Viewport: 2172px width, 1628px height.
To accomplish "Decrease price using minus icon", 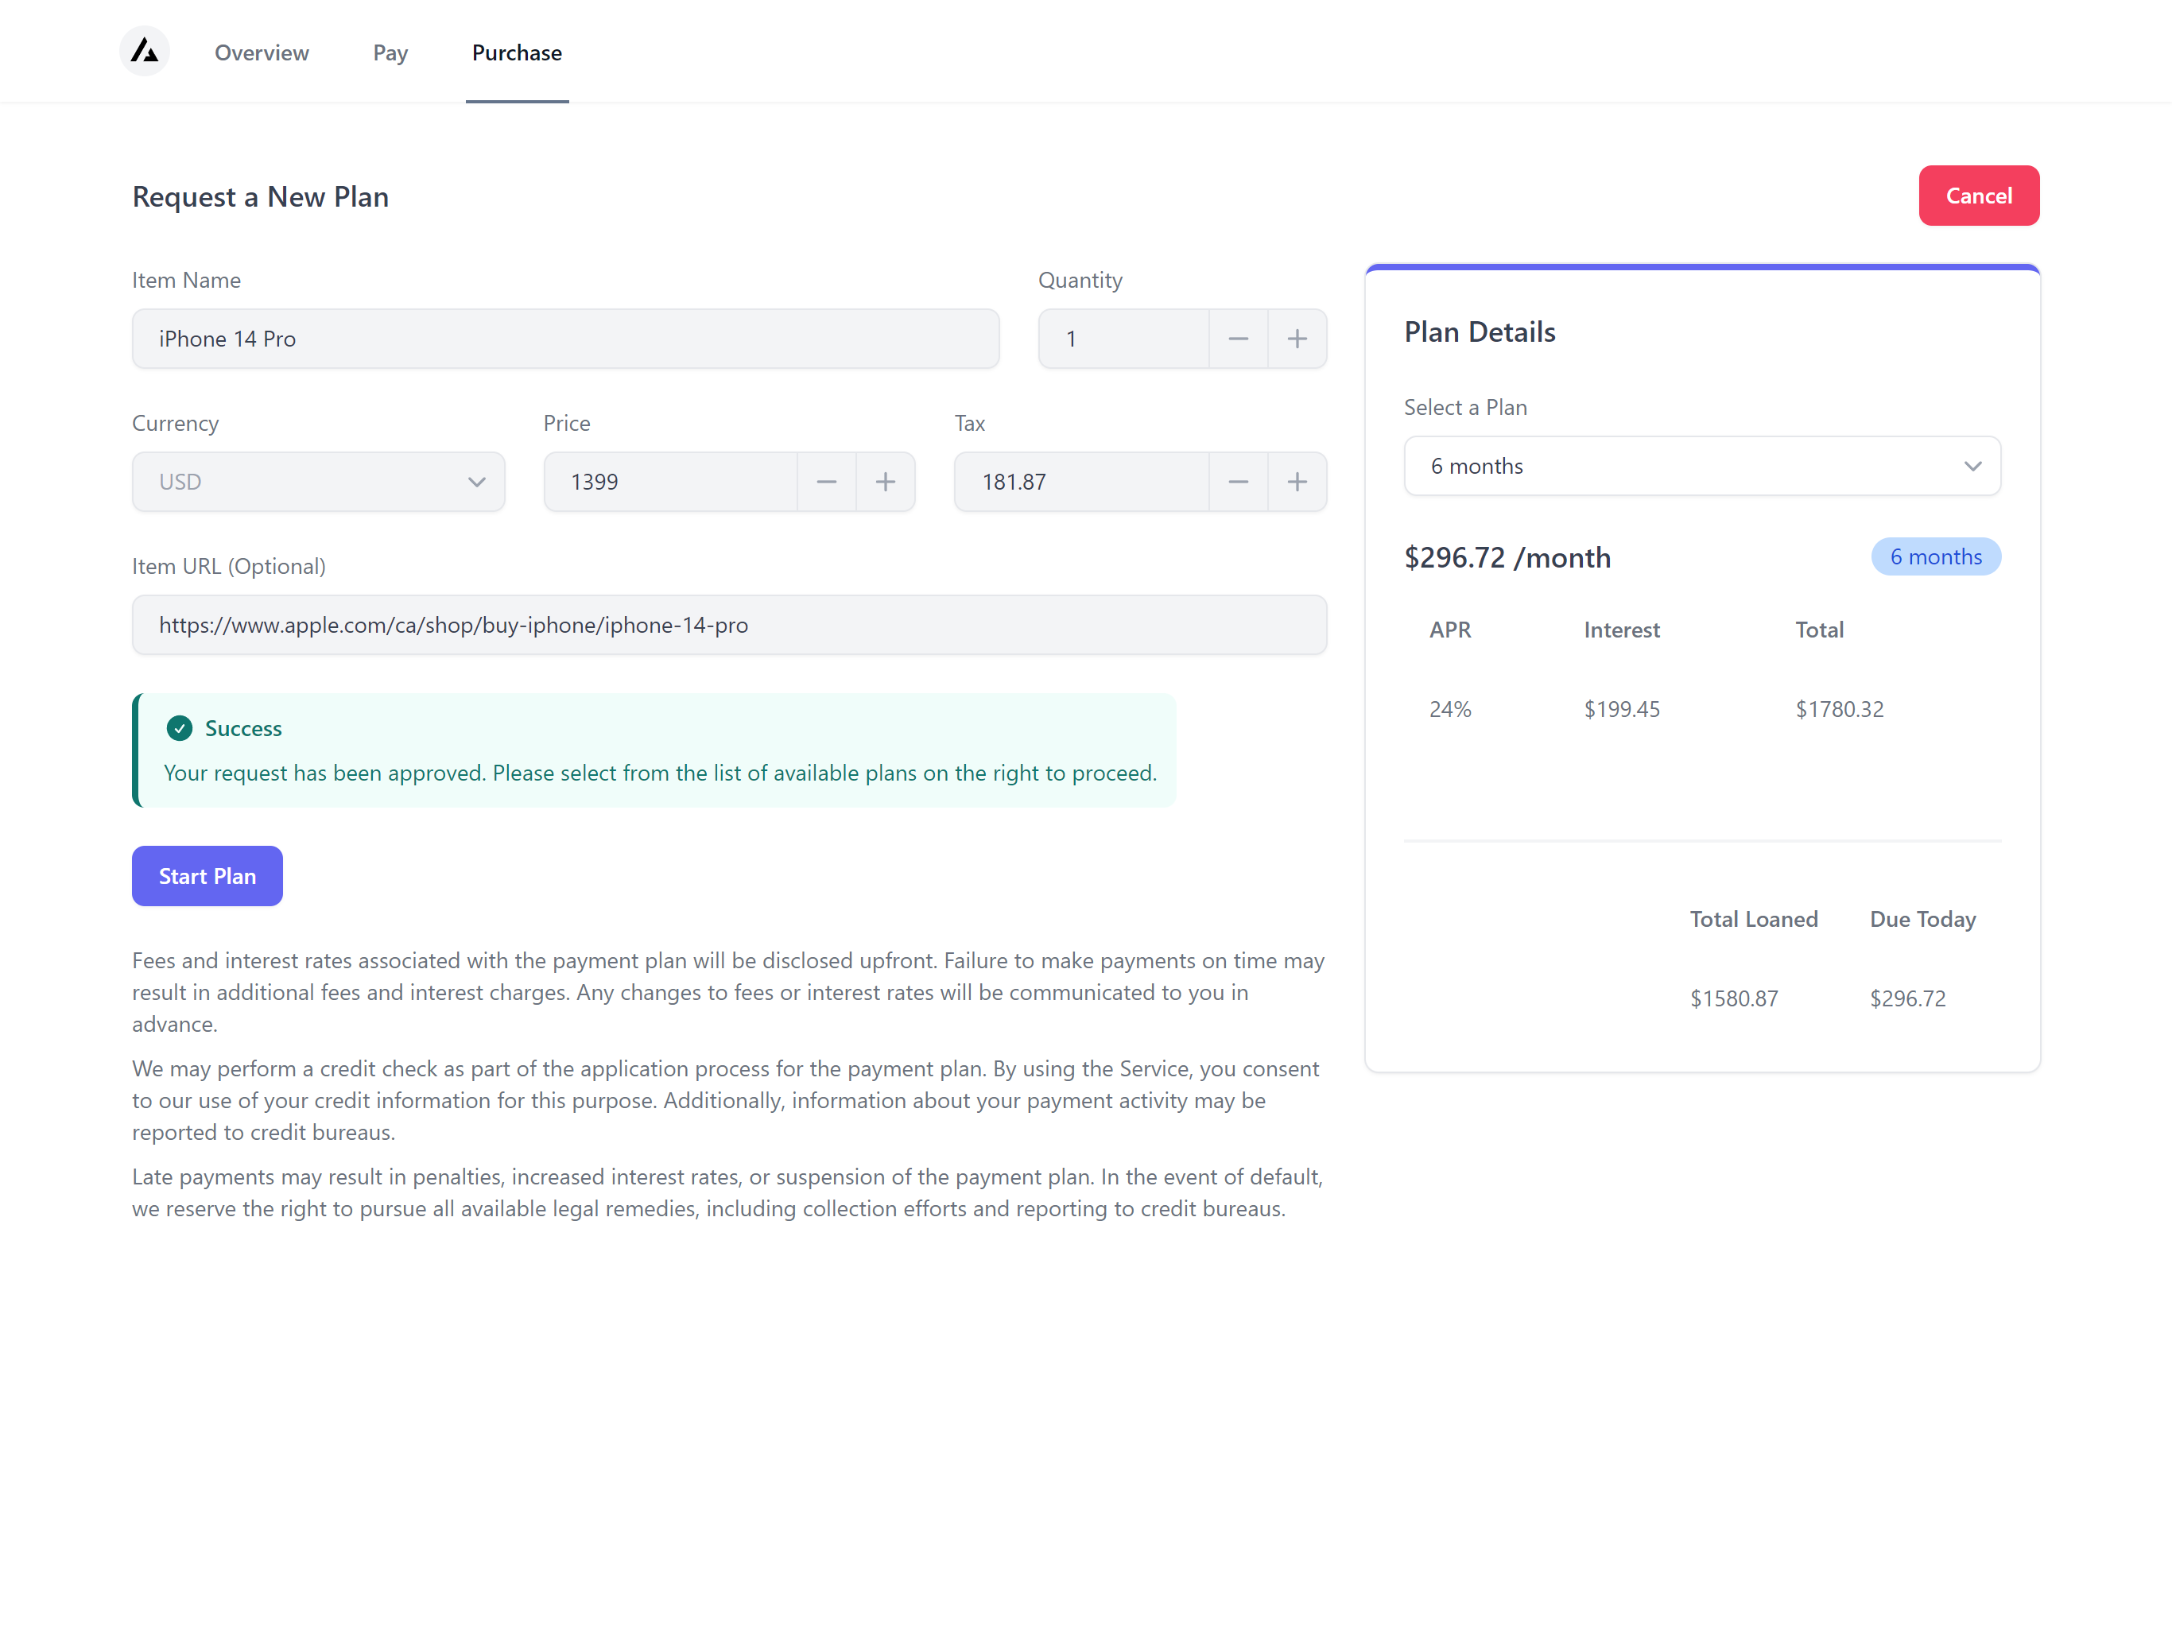I will pos(826,482).
